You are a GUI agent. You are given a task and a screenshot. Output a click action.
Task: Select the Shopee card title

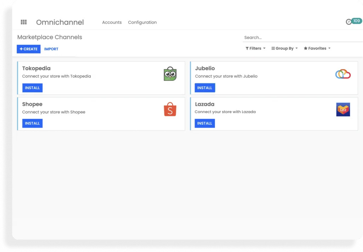pos(32,104)
